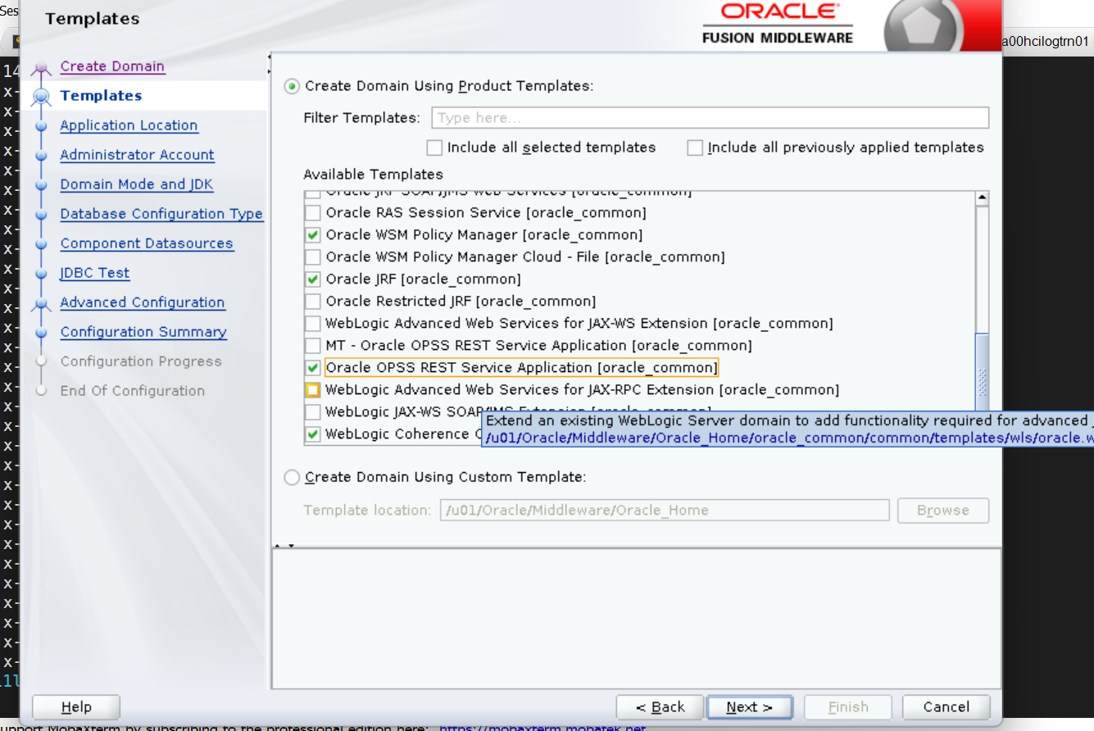Click the Configuration Summary step bullet
Image resolution: width=1094 pixels, height=731 pixels.
click(41, 333)
